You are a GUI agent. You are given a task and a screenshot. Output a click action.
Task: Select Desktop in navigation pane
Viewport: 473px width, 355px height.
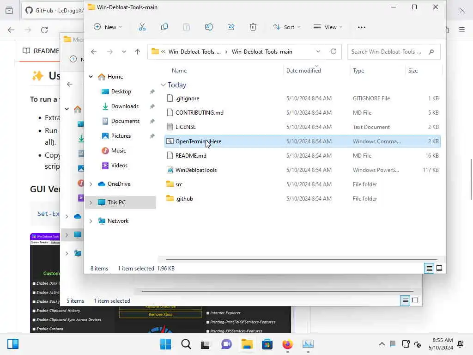point(121,92)
